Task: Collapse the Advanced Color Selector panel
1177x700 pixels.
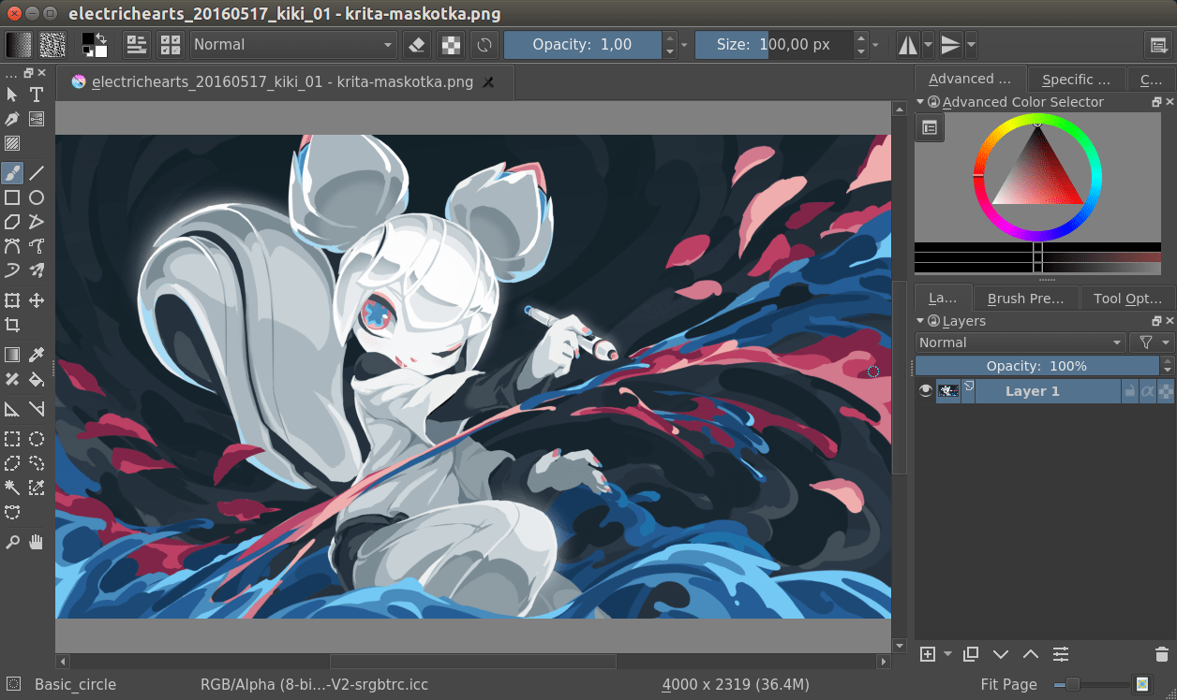Action: click(x=921, y=101)
